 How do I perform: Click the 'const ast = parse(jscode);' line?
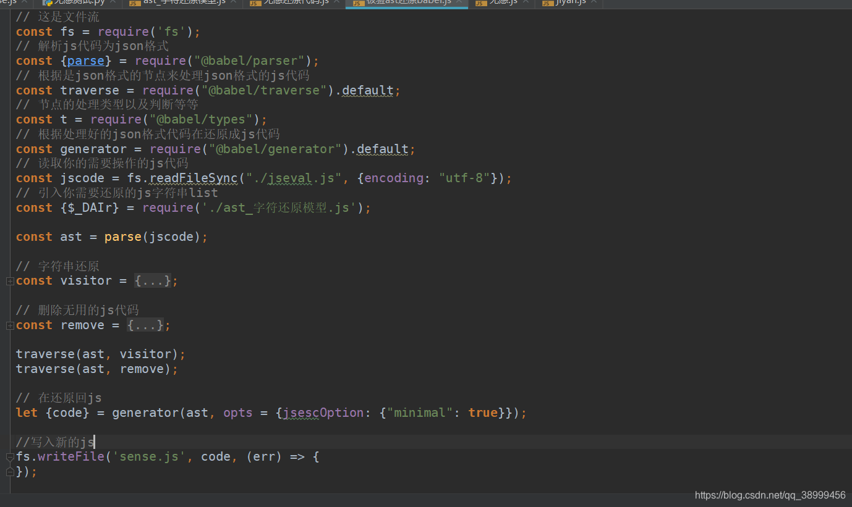[x=112, y=237]
